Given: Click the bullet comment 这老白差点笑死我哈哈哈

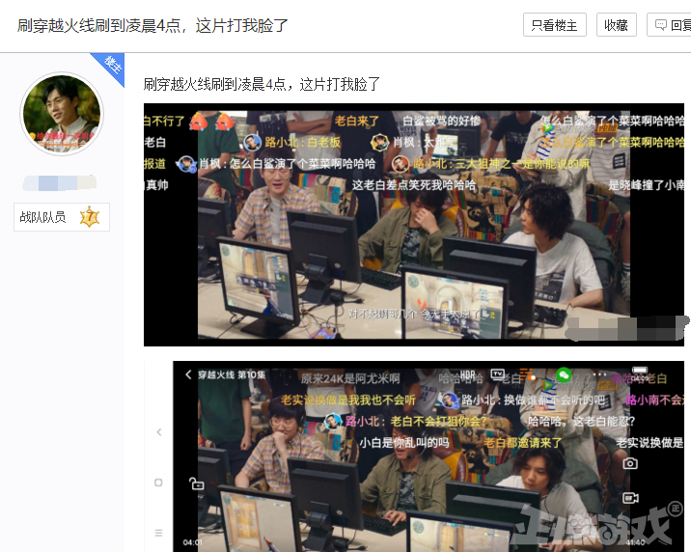Looking at the screenshot, I should pos(414,185).
